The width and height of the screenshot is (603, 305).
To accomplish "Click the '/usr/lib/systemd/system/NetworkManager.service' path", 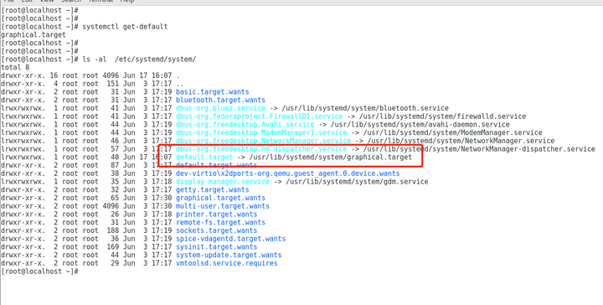I will click(x=461, y=141).
